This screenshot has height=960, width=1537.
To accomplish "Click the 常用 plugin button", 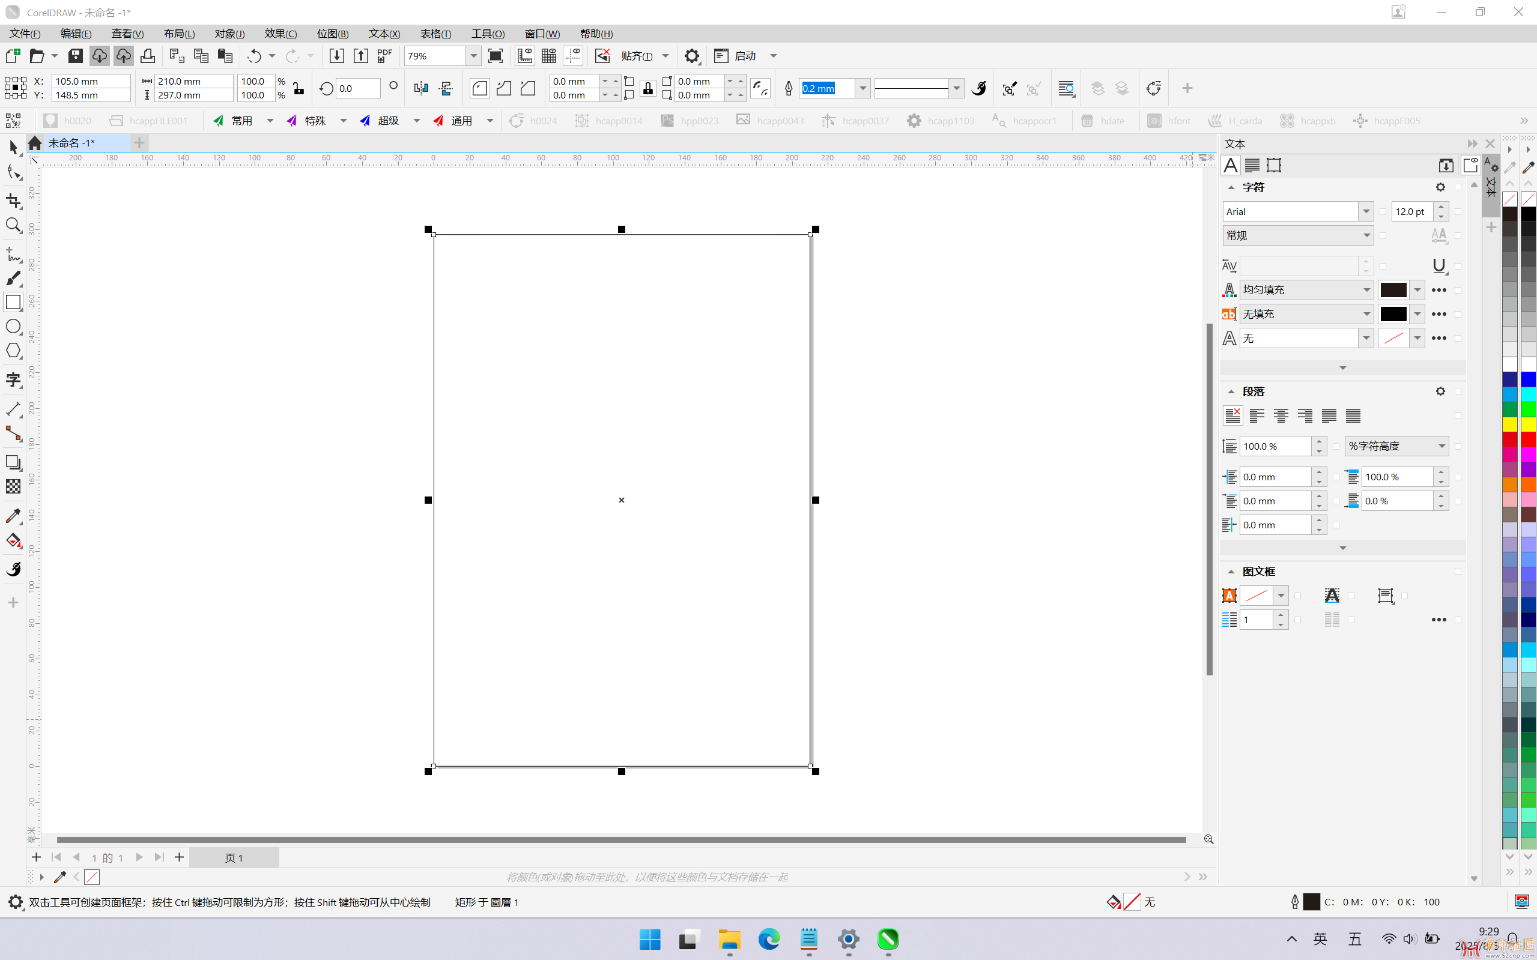I will click(x=234, y=121).
